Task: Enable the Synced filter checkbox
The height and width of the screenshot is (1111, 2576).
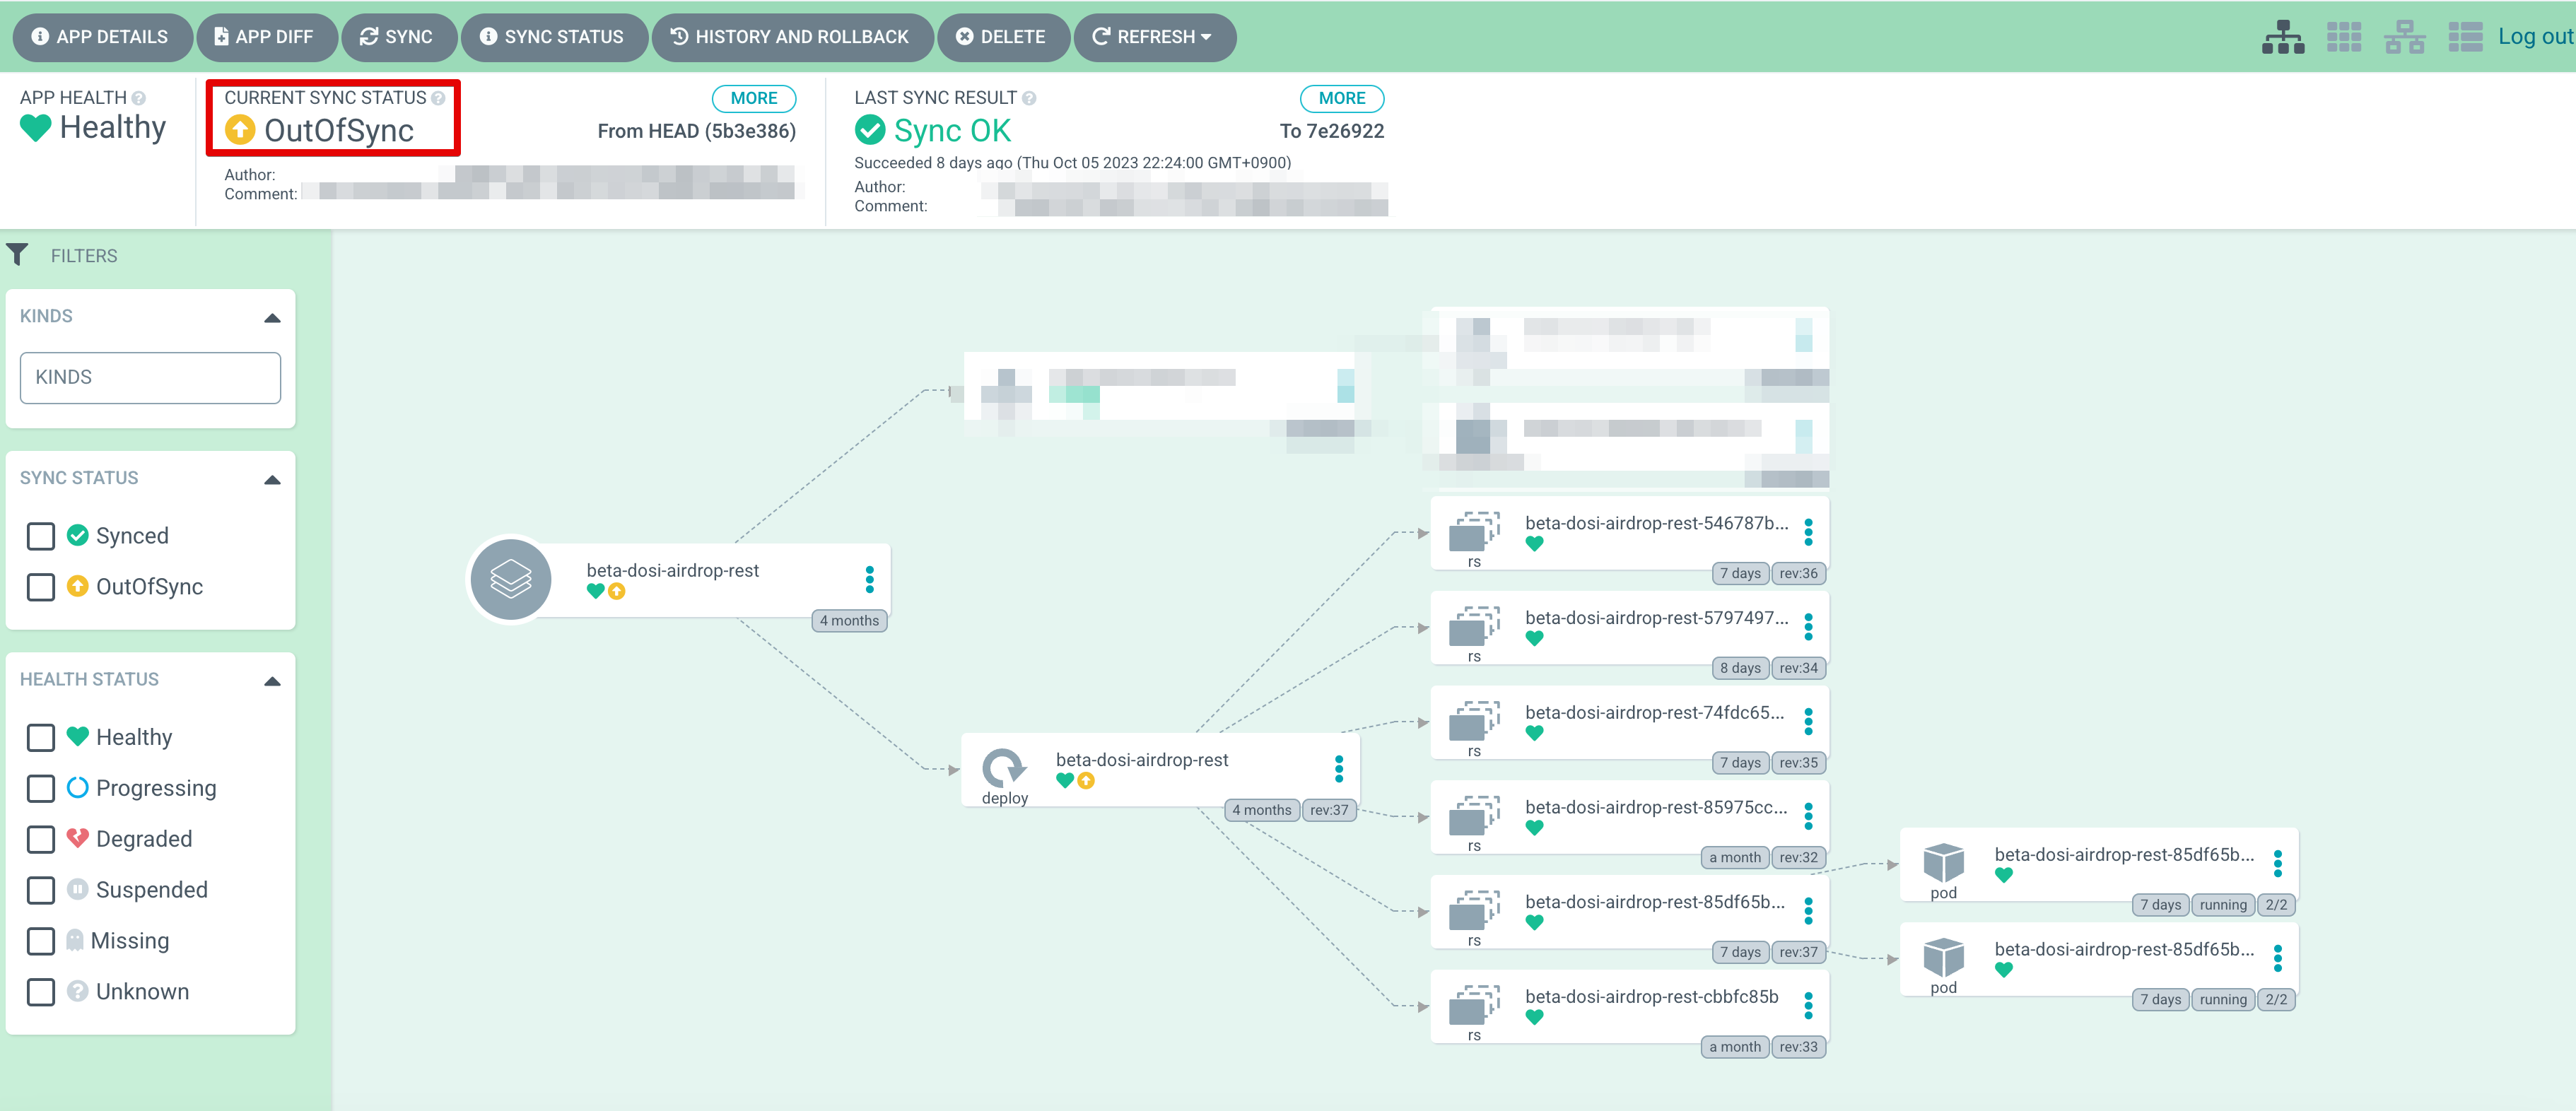Action: 41,536
